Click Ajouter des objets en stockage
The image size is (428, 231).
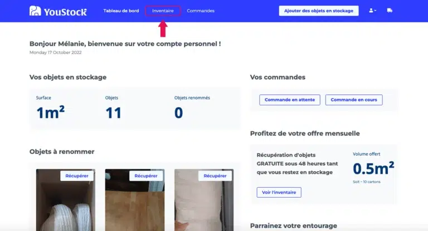(x=319, y=11)
